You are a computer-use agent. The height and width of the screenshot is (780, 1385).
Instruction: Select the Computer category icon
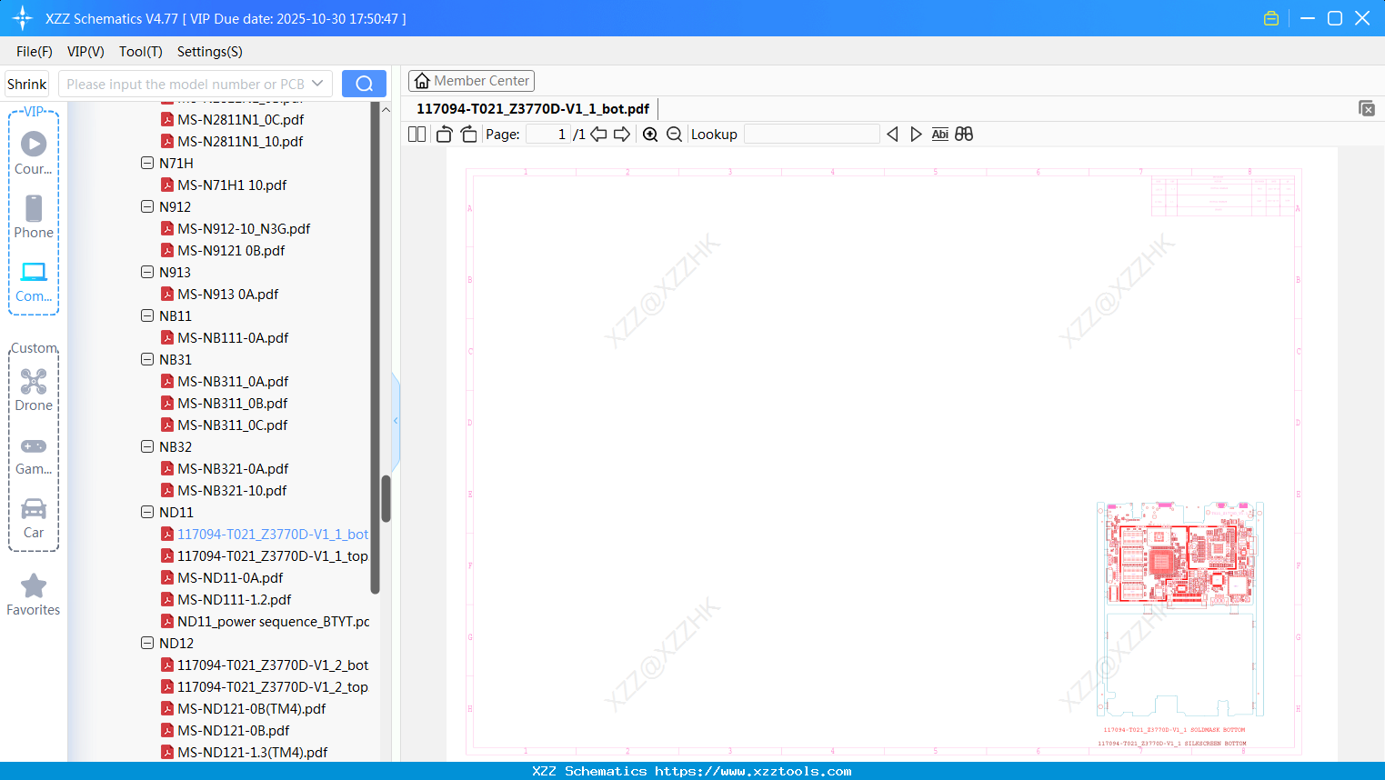coord(34,272)
